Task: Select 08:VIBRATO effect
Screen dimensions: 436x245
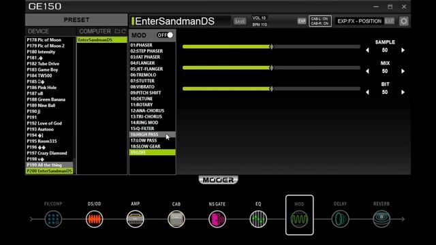Action: 153,86
